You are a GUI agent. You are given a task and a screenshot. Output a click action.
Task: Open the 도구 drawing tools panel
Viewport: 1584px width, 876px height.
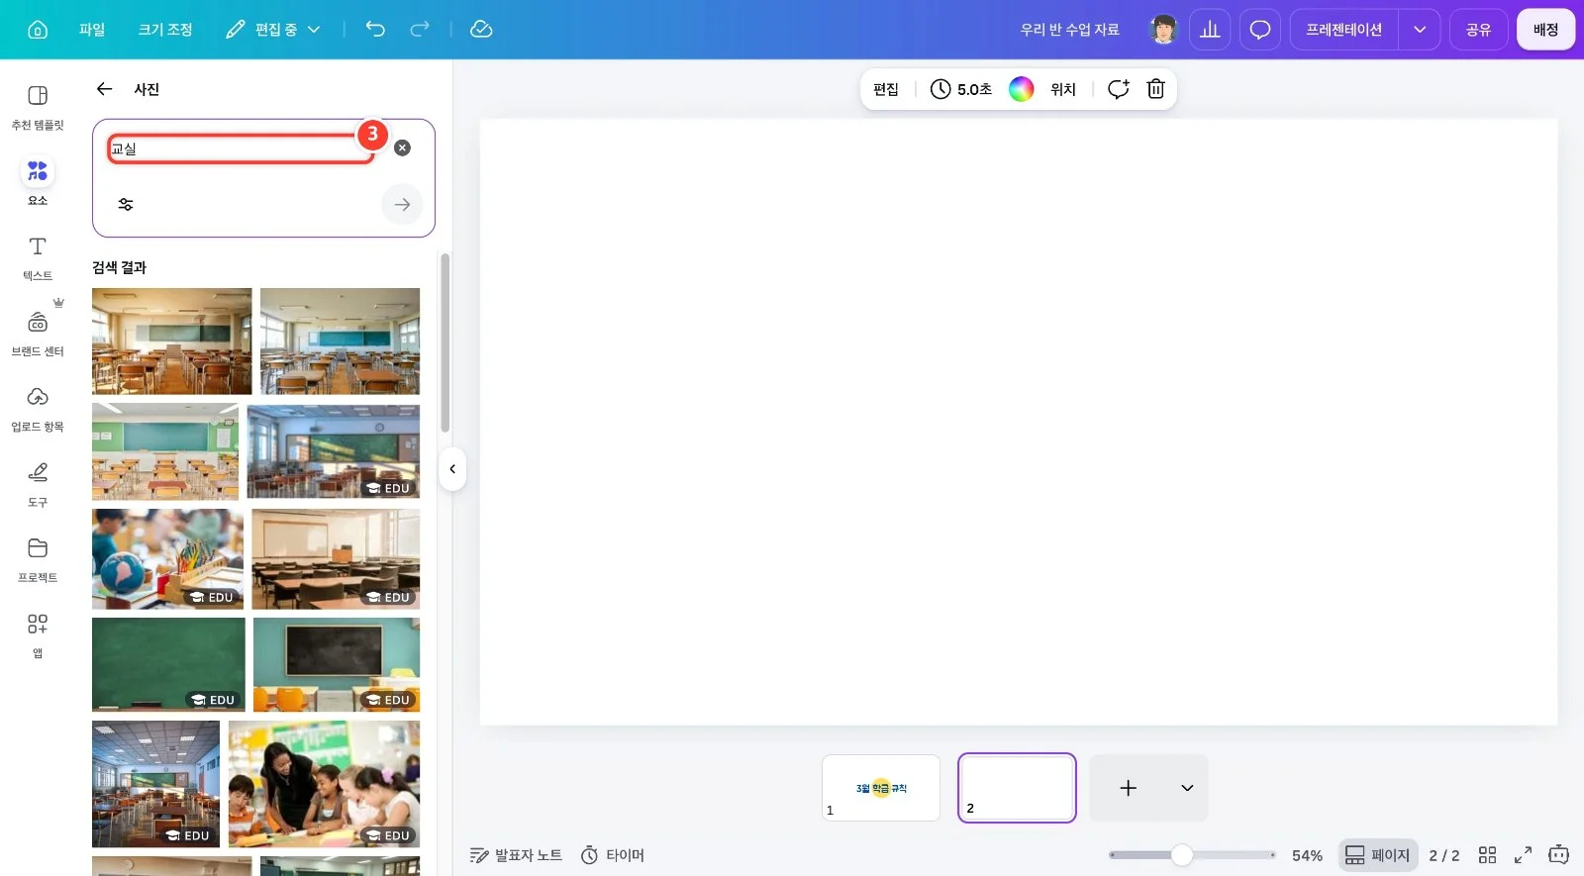(38, 484)
